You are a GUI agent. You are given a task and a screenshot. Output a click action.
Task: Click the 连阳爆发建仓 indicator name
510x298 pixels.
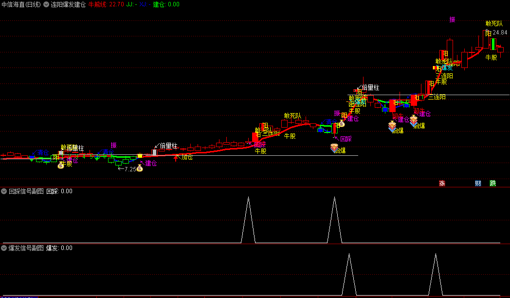coord(68,4)
